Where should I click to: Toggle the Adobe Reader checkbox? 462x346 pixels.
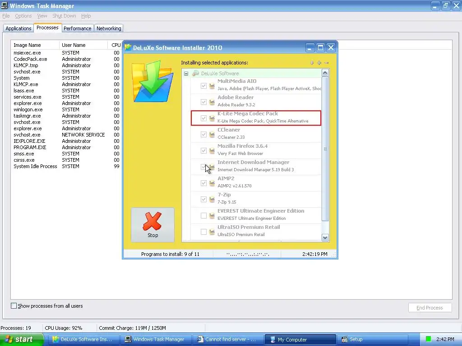pyautogui.click(x=203, y=102)
